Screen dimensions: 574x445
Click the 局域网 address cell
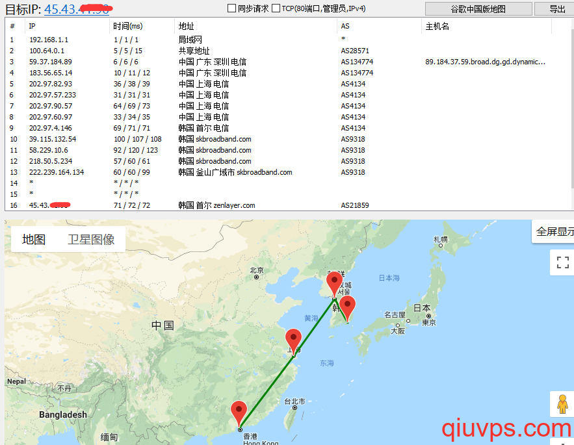tap(190, 40)
